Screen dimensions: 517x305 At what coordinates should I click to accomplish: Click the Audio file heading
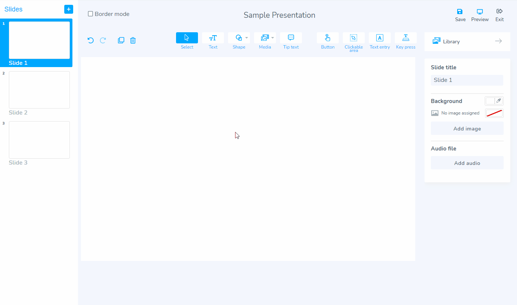click(x=443, y=149)
